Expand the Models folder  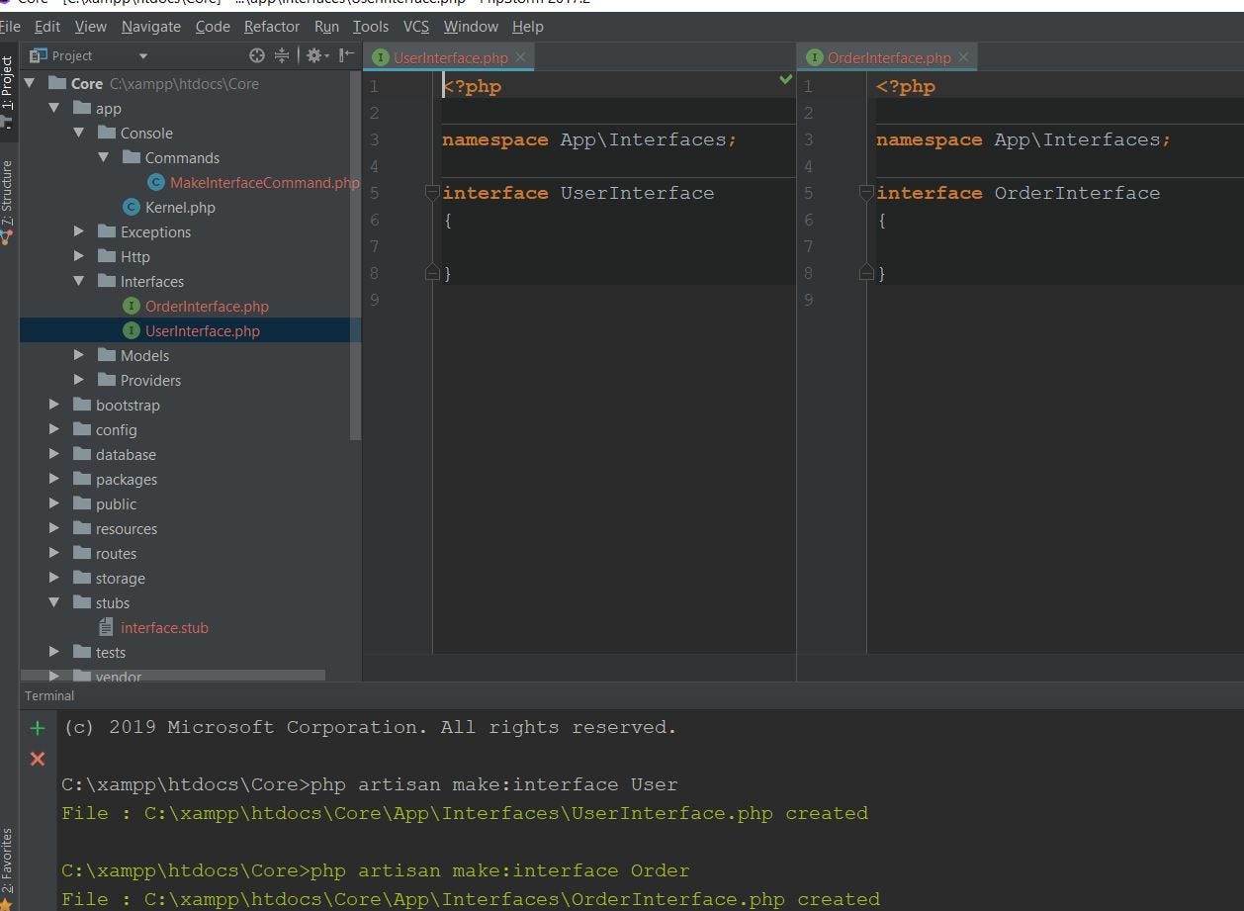click(79, 355)
